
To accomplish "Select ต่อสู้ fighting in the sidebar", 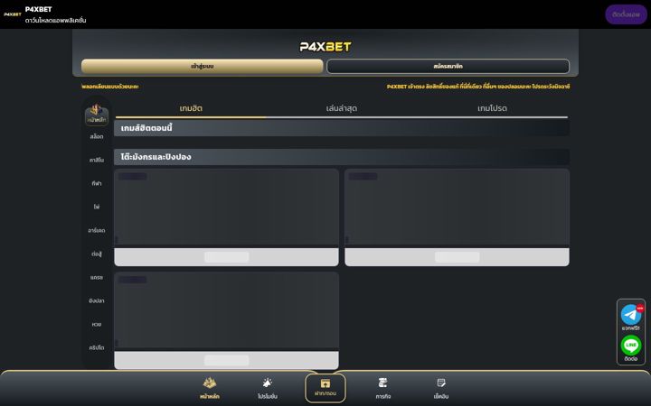I will point(97,254).
